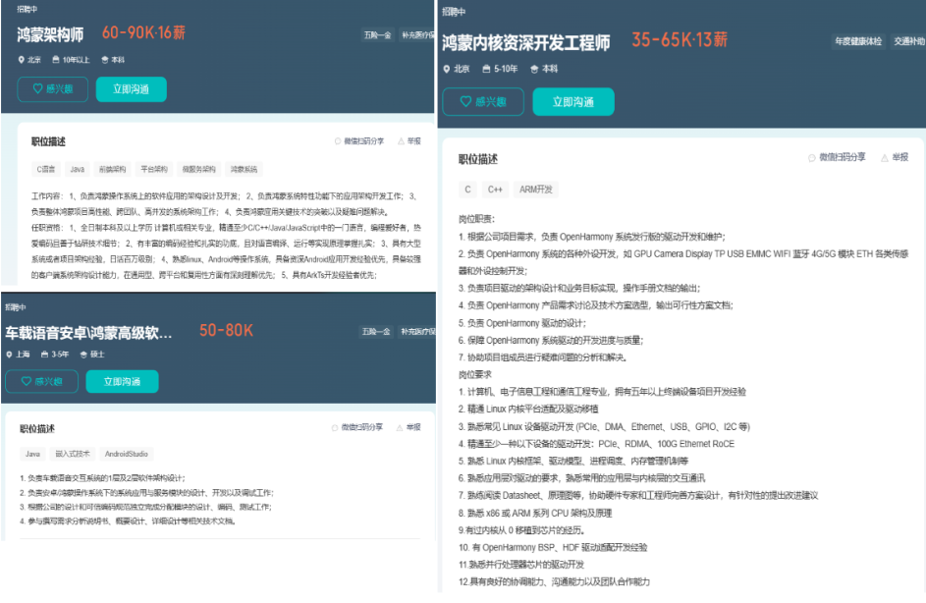Click 嵌入式技术 skill tag
Image resolution: width=926 pixels, height=603 pixels.
click(x=73, y=454)
